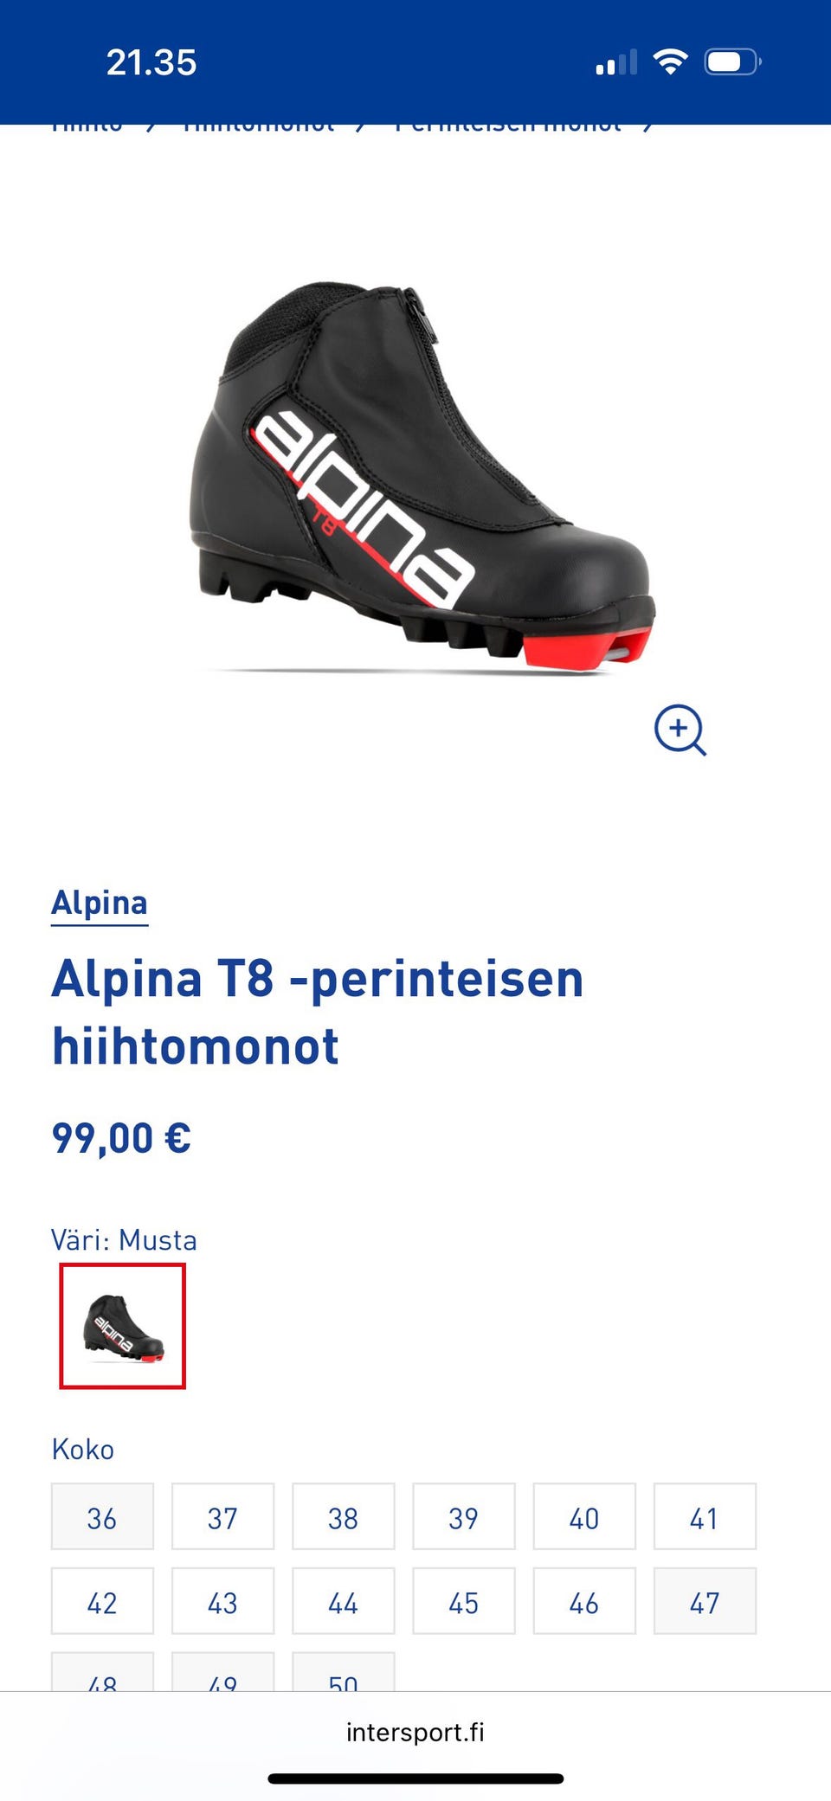
Task: Select shoe size 46
Action: point(584,1601)
